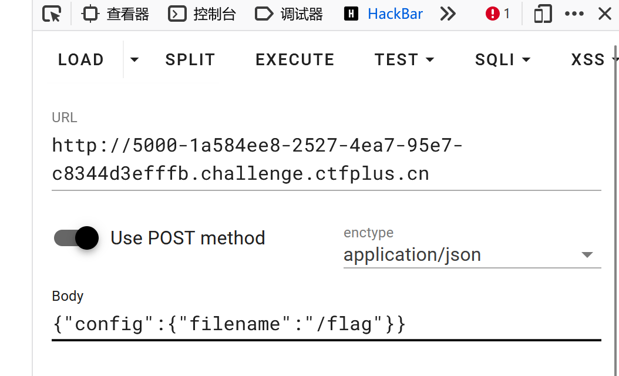Open the TEST dropdown menu
Image resolution: width=619 pixels, height=376 pixels.
click(x=405, y=60)
